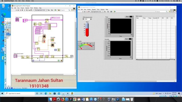Click Pause button in Block Diagram toolbar
The image size is (182, 102).
pyautogui.click(x=22, y=10)
